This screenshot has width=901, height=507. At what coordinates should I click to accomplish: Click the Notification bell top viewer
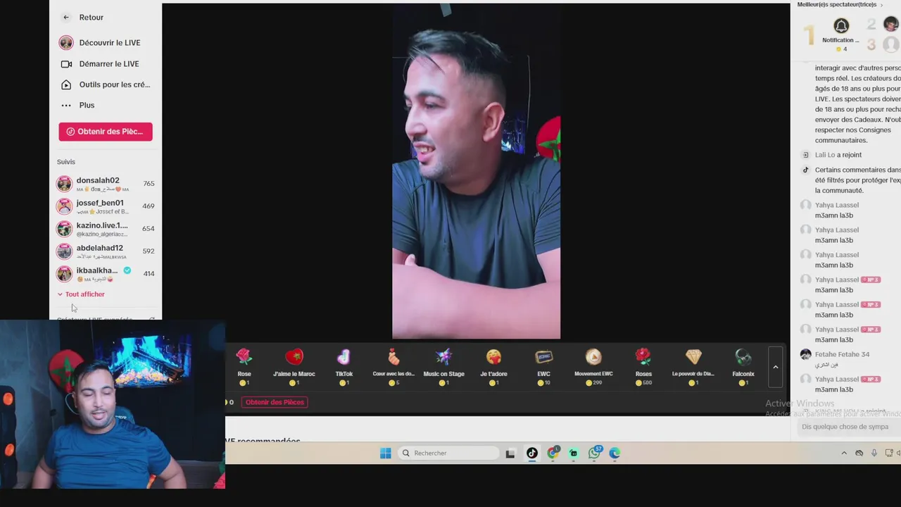[x=841, y=27]
